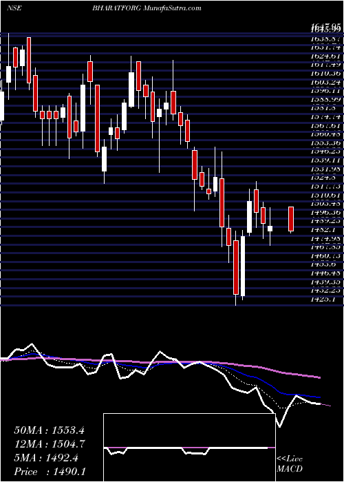Click the 1553.36 price axis label
This screenshot has height=482, width=344.
[325, 143]
